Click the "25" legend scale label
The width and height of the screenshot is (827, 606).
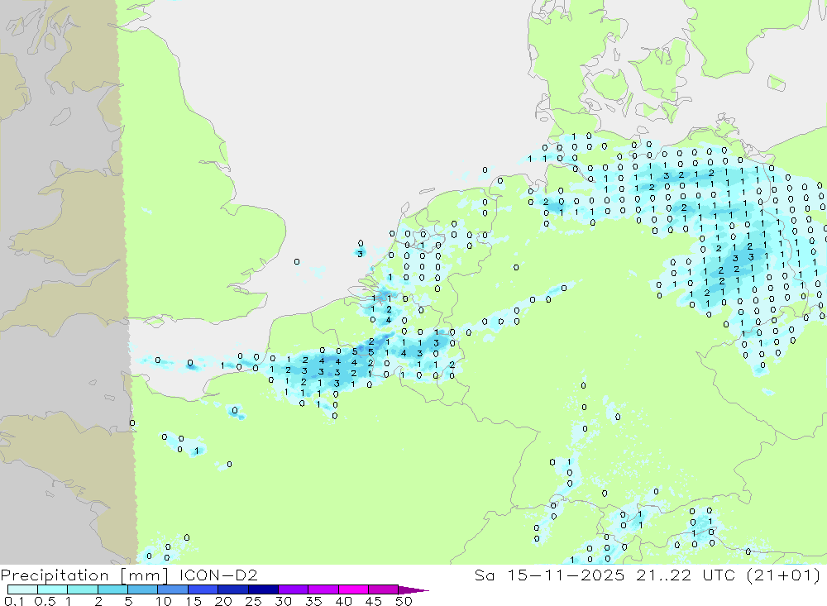[x=253, y=601]
